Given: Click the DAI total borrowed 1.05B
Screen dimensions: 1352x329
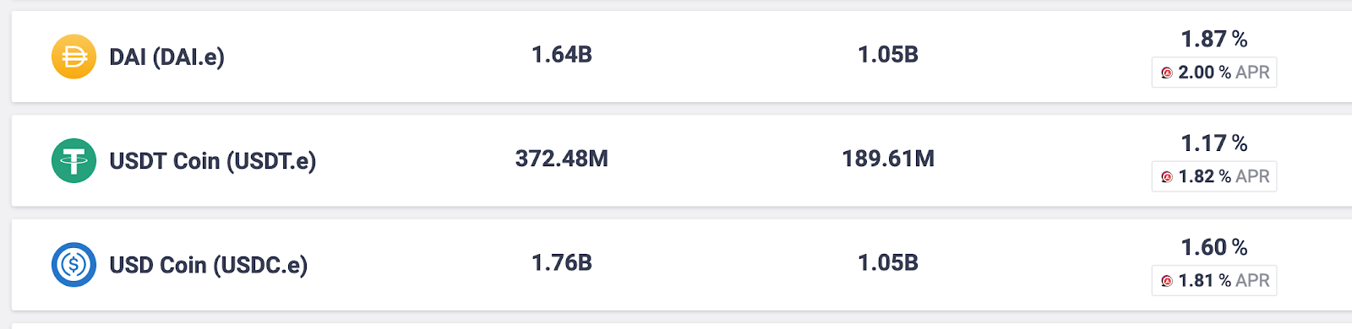Looking at the screenshot, I should 888,55.
